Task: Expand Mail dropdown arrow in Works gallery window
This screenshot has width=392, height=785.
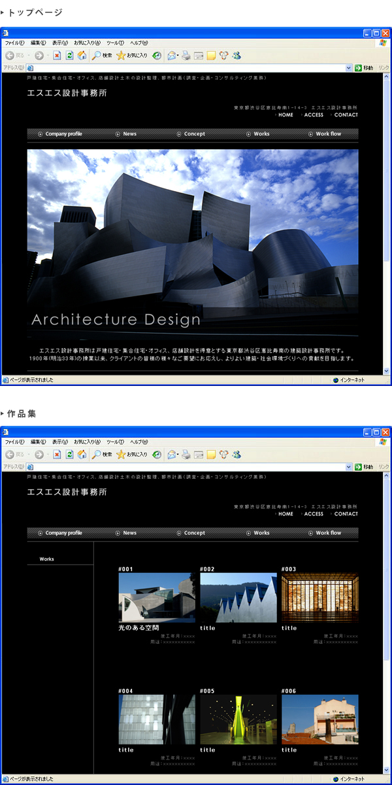Action: tap(178, 455)
